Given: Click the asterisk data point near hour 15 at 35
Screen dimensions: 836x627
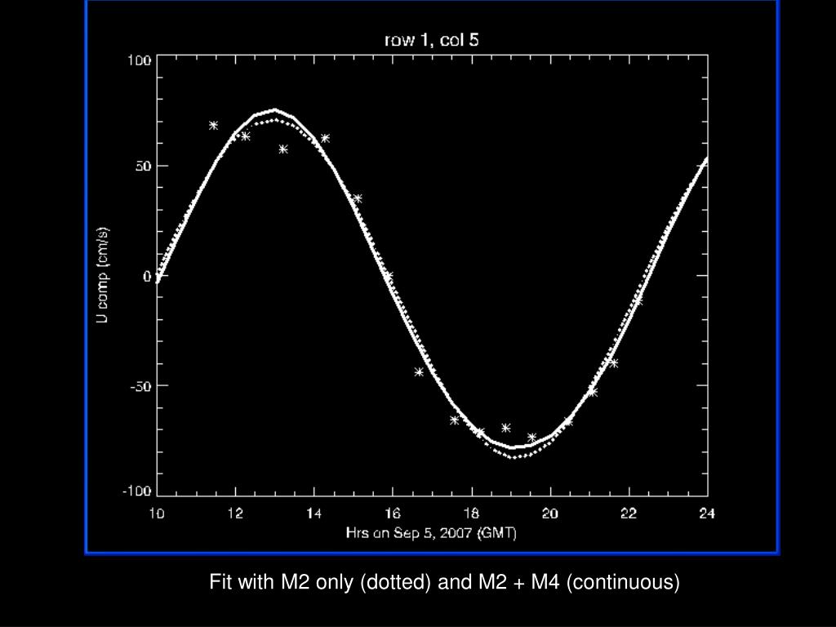Looking at the screenshot, I should point(358,198).
